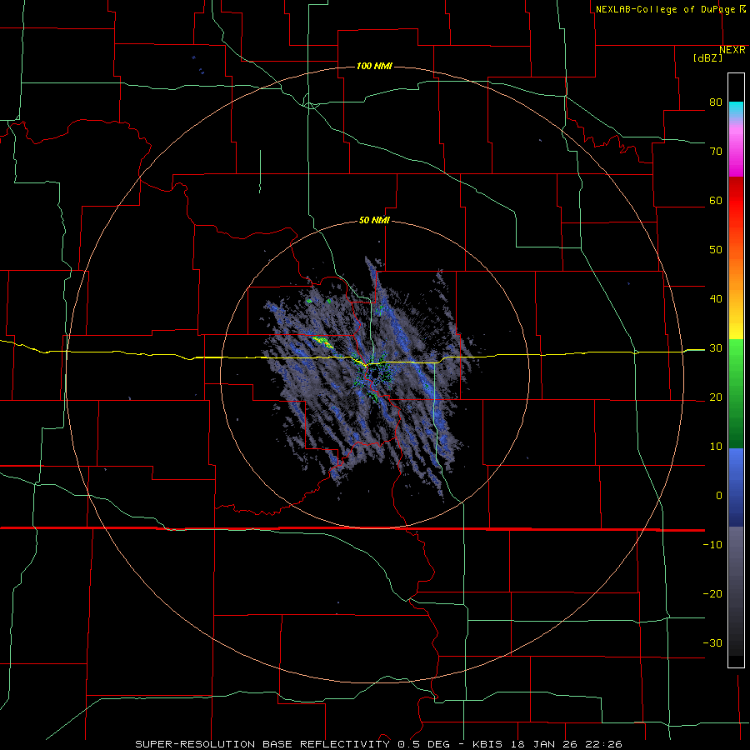The width and height of the screenshot is (750, 750).
Task: Click the [dBZ] unit label
Action: click(707, 58)
